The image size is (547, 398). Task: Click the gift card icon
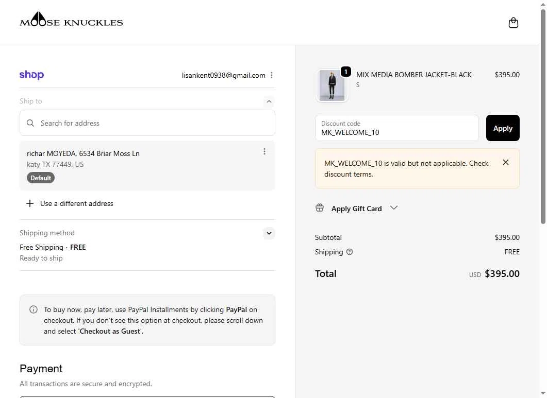320,208
